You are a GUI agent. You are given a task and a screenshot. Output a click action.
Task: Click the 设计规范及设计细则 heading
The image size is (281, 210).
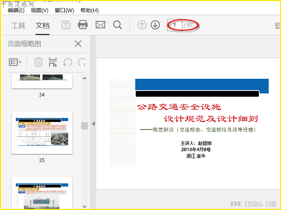pyautogui.click(x=211, y=119)
